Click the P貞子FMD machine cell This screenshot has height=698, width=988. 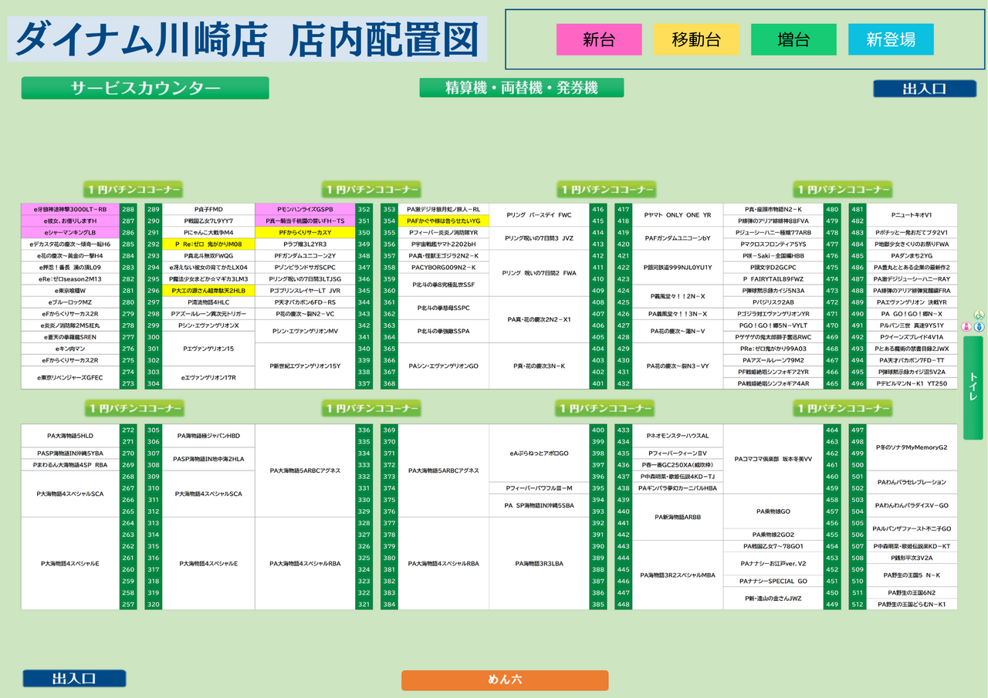[x=208, y=209]
